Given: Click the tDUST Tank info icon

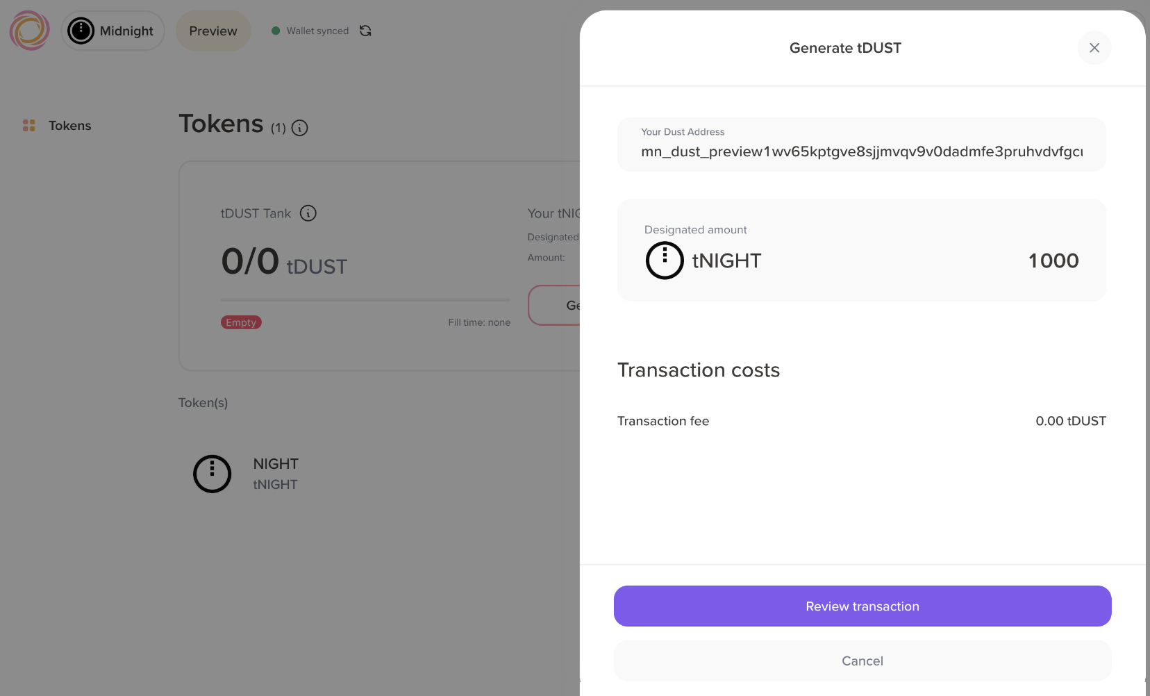Looking at the screenshot, I should [x=308, y=213].
